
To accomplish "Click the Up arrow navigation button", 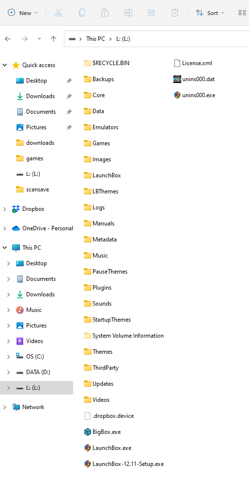I will point(54,39).
